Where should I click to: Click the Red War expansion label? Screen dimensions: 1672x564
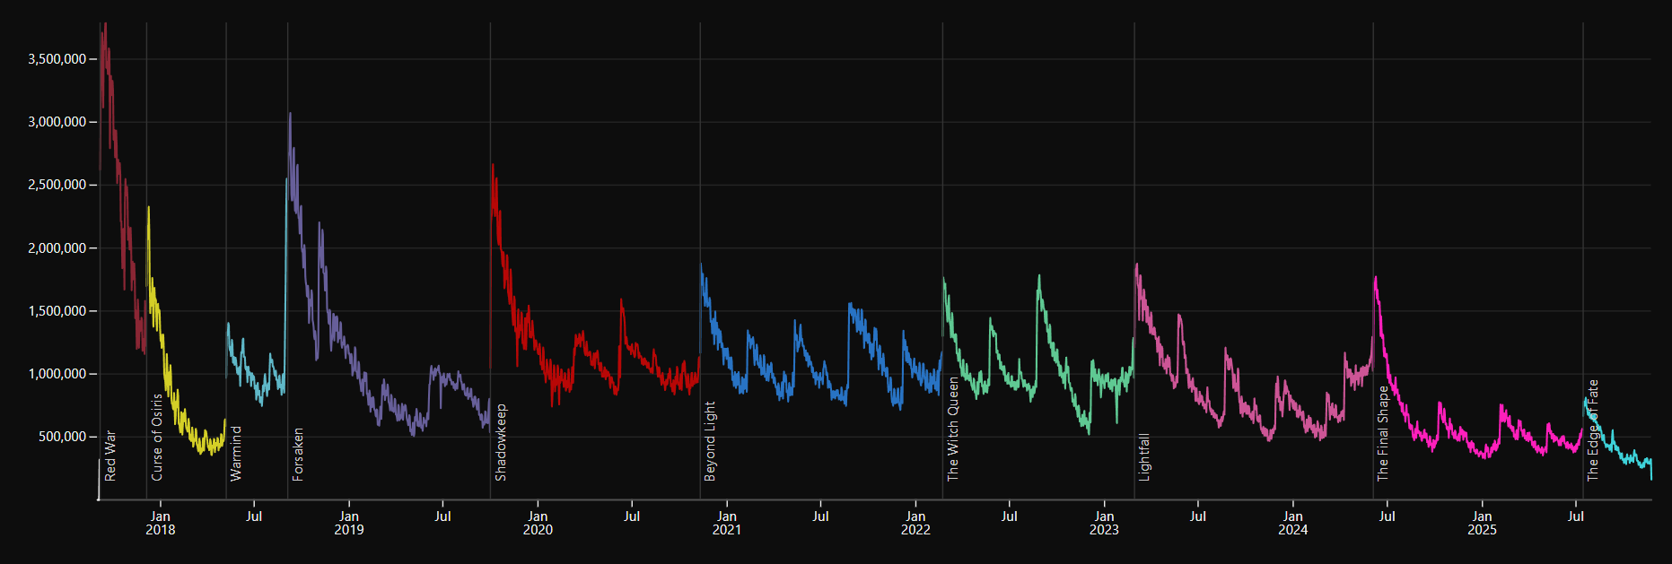110,456
